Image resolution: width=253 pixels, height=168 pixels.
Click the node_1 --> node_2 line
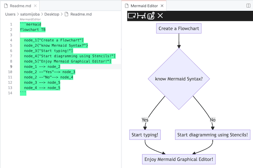(42, 67)
